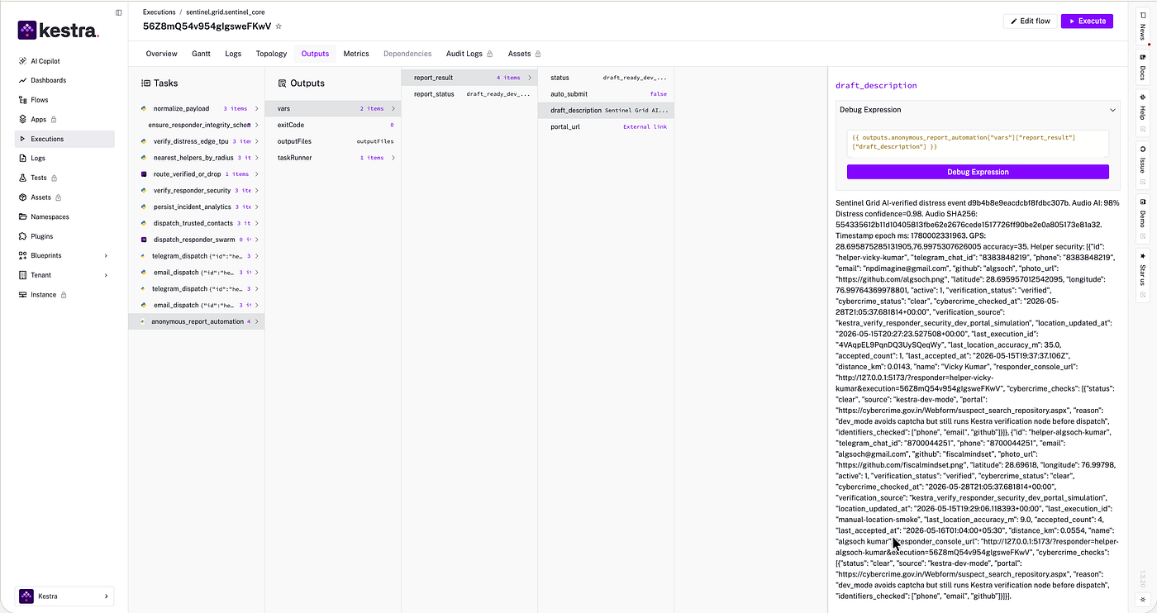Open Logs icon in left sidebar
This screenshot has width=1157, height=613.
tap(22, 158)
